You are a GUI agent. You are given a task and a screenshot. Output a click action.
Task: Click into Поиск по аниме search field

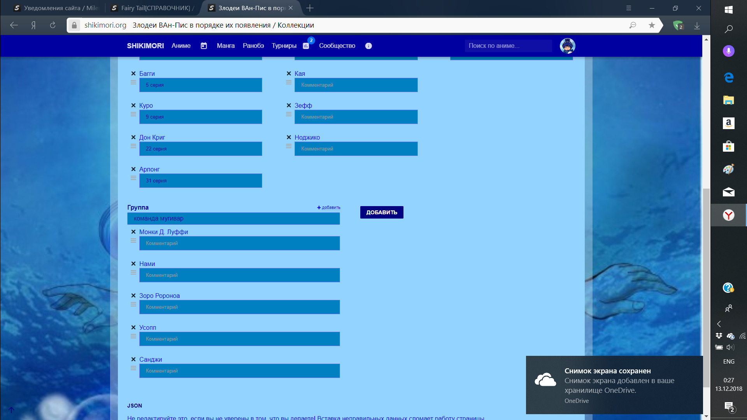tap(508, 46)
